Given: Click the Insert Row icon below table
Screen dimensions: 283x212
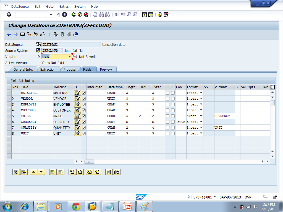Looking at the screenshot, I should (x=16, y=172).
